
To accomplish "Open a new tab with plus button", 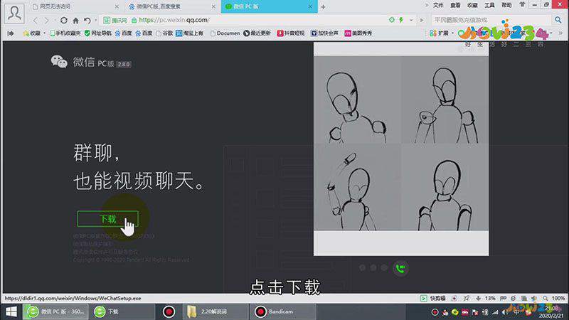I will pos(323,6).
